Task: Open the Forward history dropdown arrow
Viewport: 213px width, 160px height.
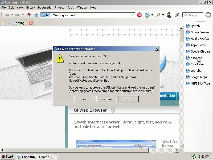Action: pos(23,15)
